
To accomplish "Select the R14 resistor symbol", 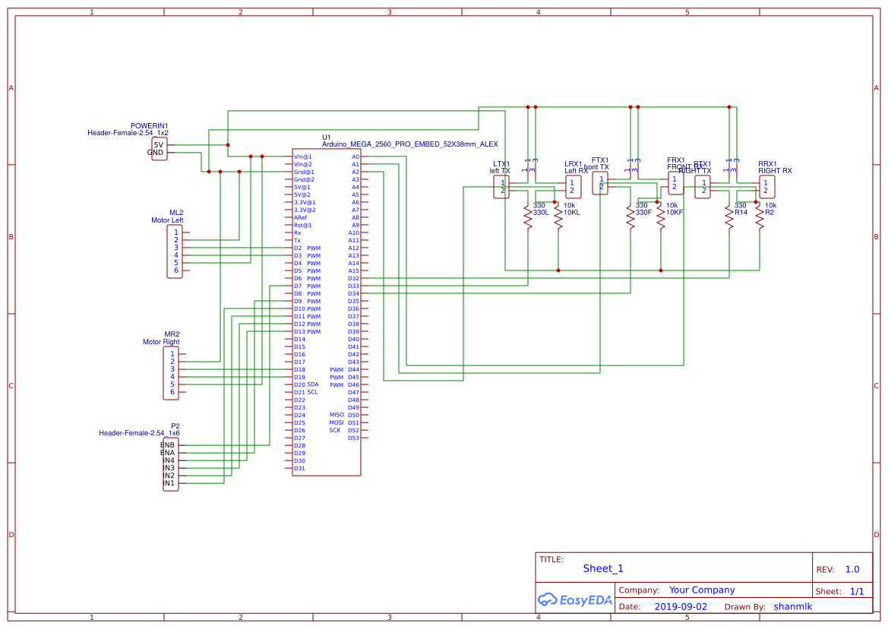I will [x=729, y=217].
